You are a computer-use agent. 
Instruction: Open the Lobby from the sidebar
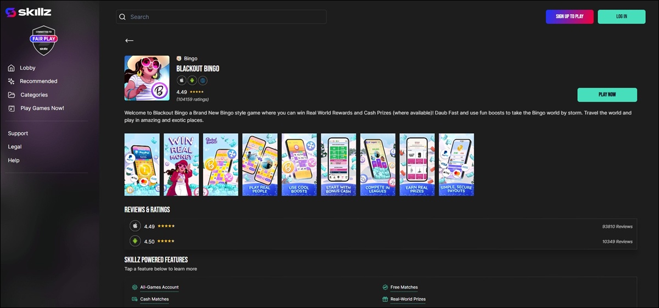pos(27,68)
